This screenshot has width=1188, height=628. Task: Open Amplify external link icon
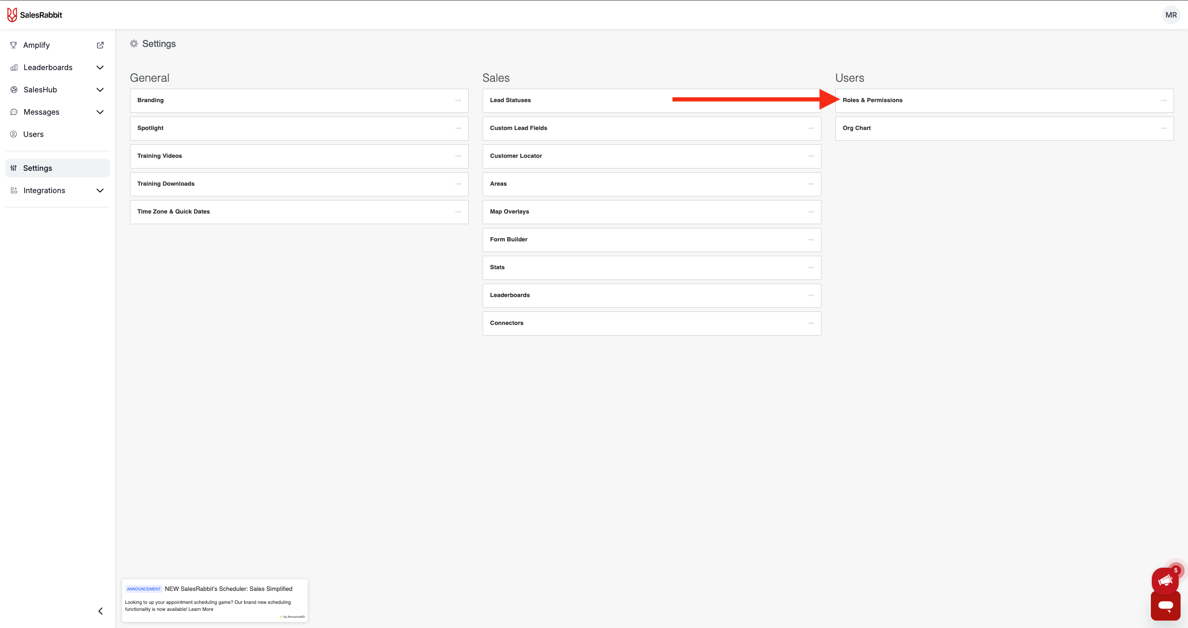(x=100, y=45)
